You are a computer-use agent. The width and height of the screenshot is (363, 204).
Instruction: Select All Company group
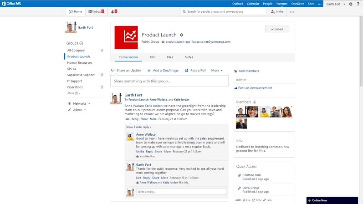point(76,51)
